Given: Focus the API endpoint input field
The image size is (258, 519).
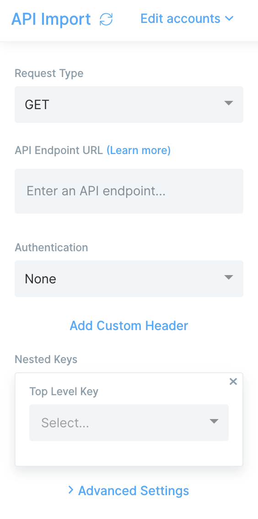Looking at the screenshot, I should 129,191.
